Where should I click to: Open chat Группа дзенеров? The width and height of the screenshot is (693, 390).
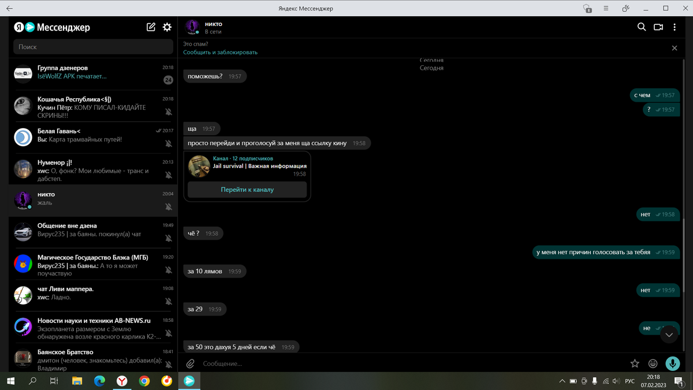93,74
